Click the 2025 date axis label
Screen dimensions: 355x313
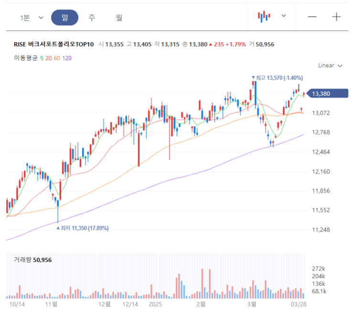(x=156, y=303)
